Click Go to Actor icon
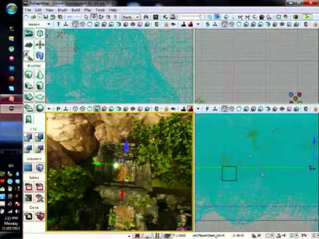319x239 pixels. coord(29,216)
